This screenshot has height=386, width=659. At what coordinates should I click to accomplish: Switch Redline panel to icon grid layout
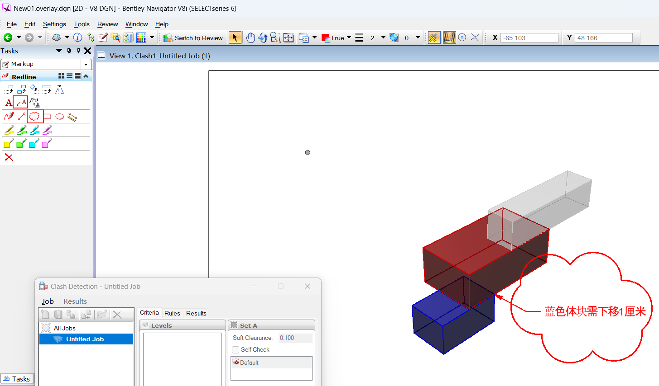61,76
